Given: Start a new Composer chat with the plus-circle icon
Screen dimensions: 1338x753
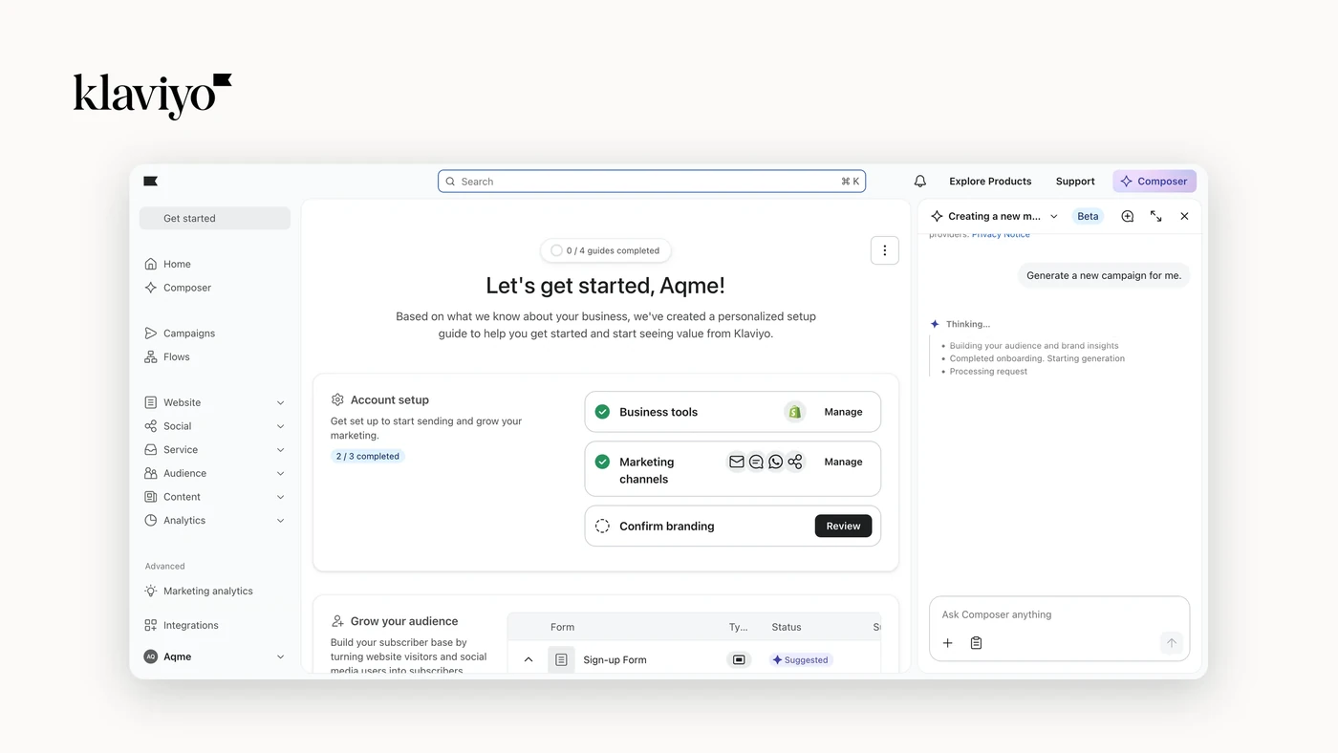Looking at the screenshot, I should (x=1128, y=216).
